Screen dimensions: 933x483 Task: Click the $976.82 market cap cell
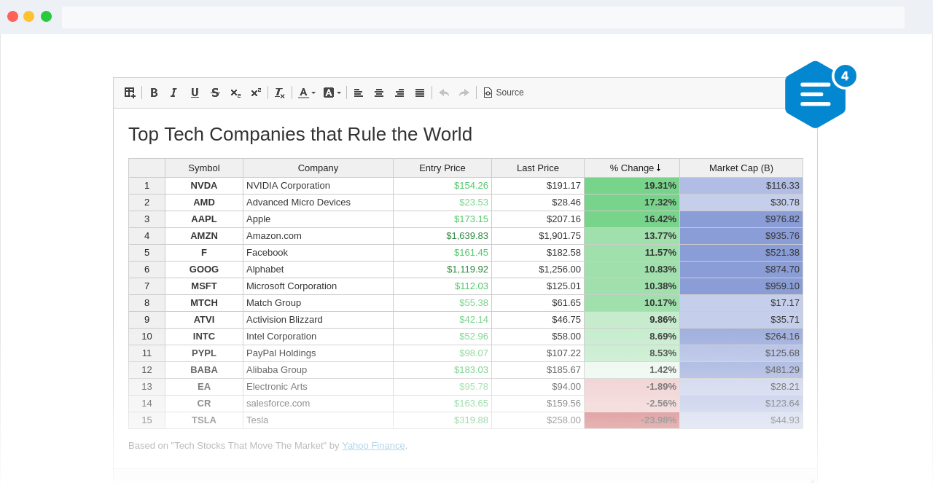click(x=741, y=219)
